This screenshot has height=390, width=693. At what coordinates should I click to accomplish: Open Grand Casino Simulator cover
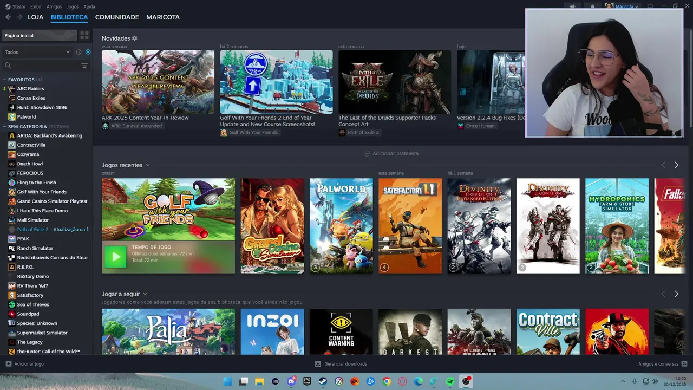pyautogui.click(x=272, y=226)
